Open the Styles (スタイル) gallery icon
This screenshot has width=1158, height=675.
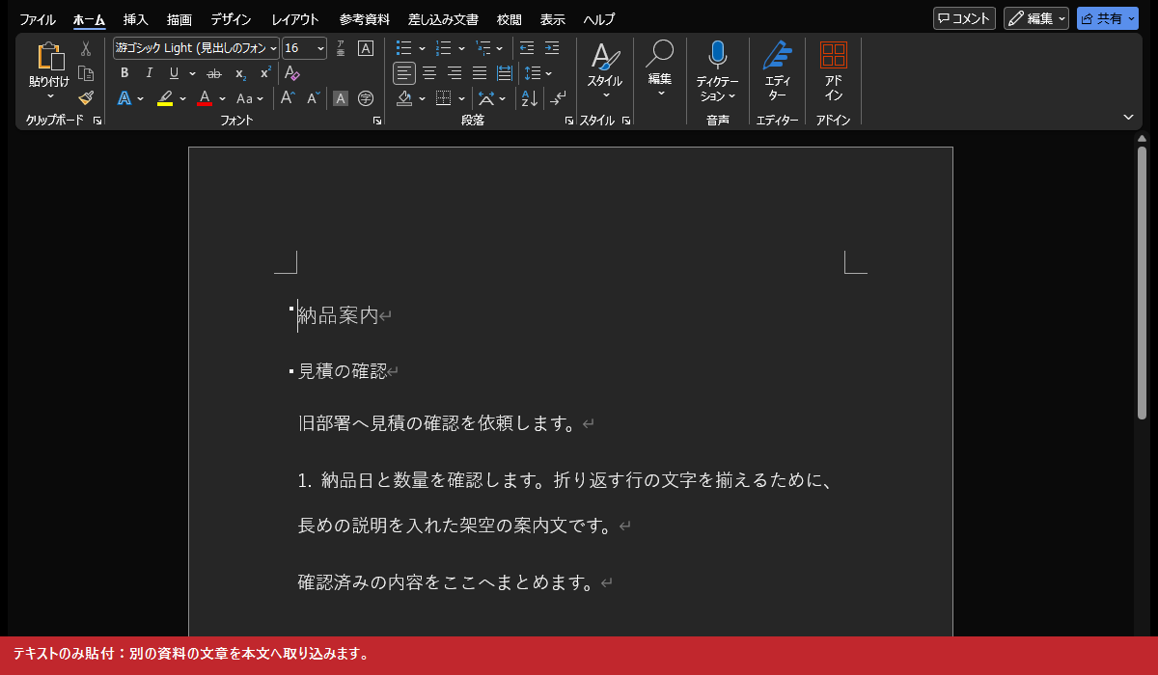point(605,57)
